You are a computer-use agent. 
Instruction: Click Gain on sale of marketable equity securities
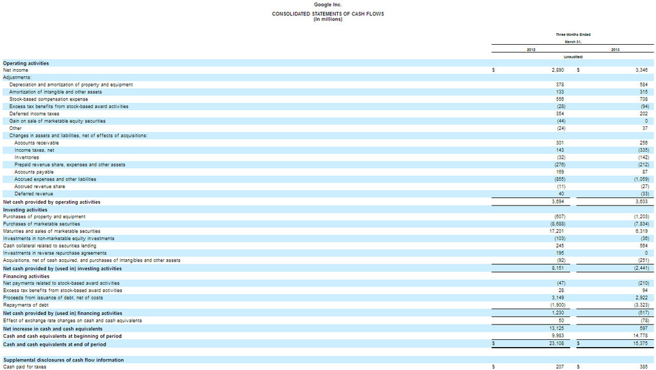57,121
